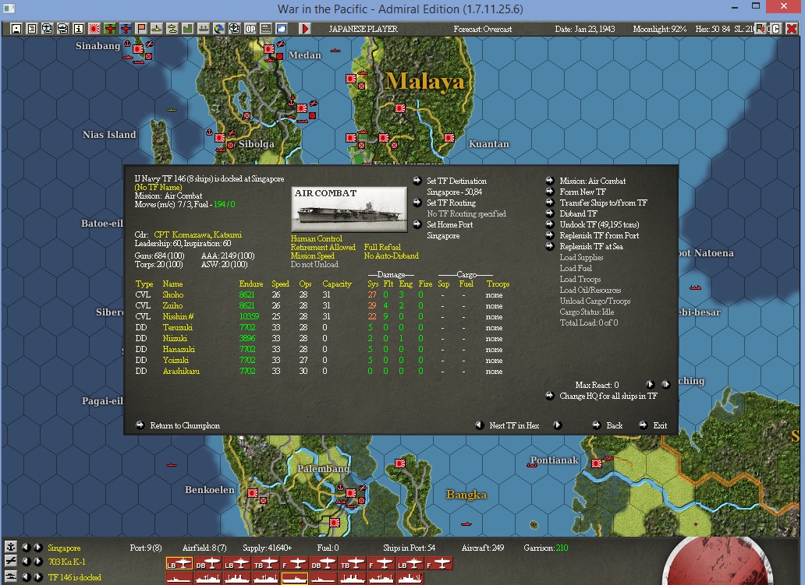
Task: Click the first arrow beside Max React
Action: pos(650,385)
